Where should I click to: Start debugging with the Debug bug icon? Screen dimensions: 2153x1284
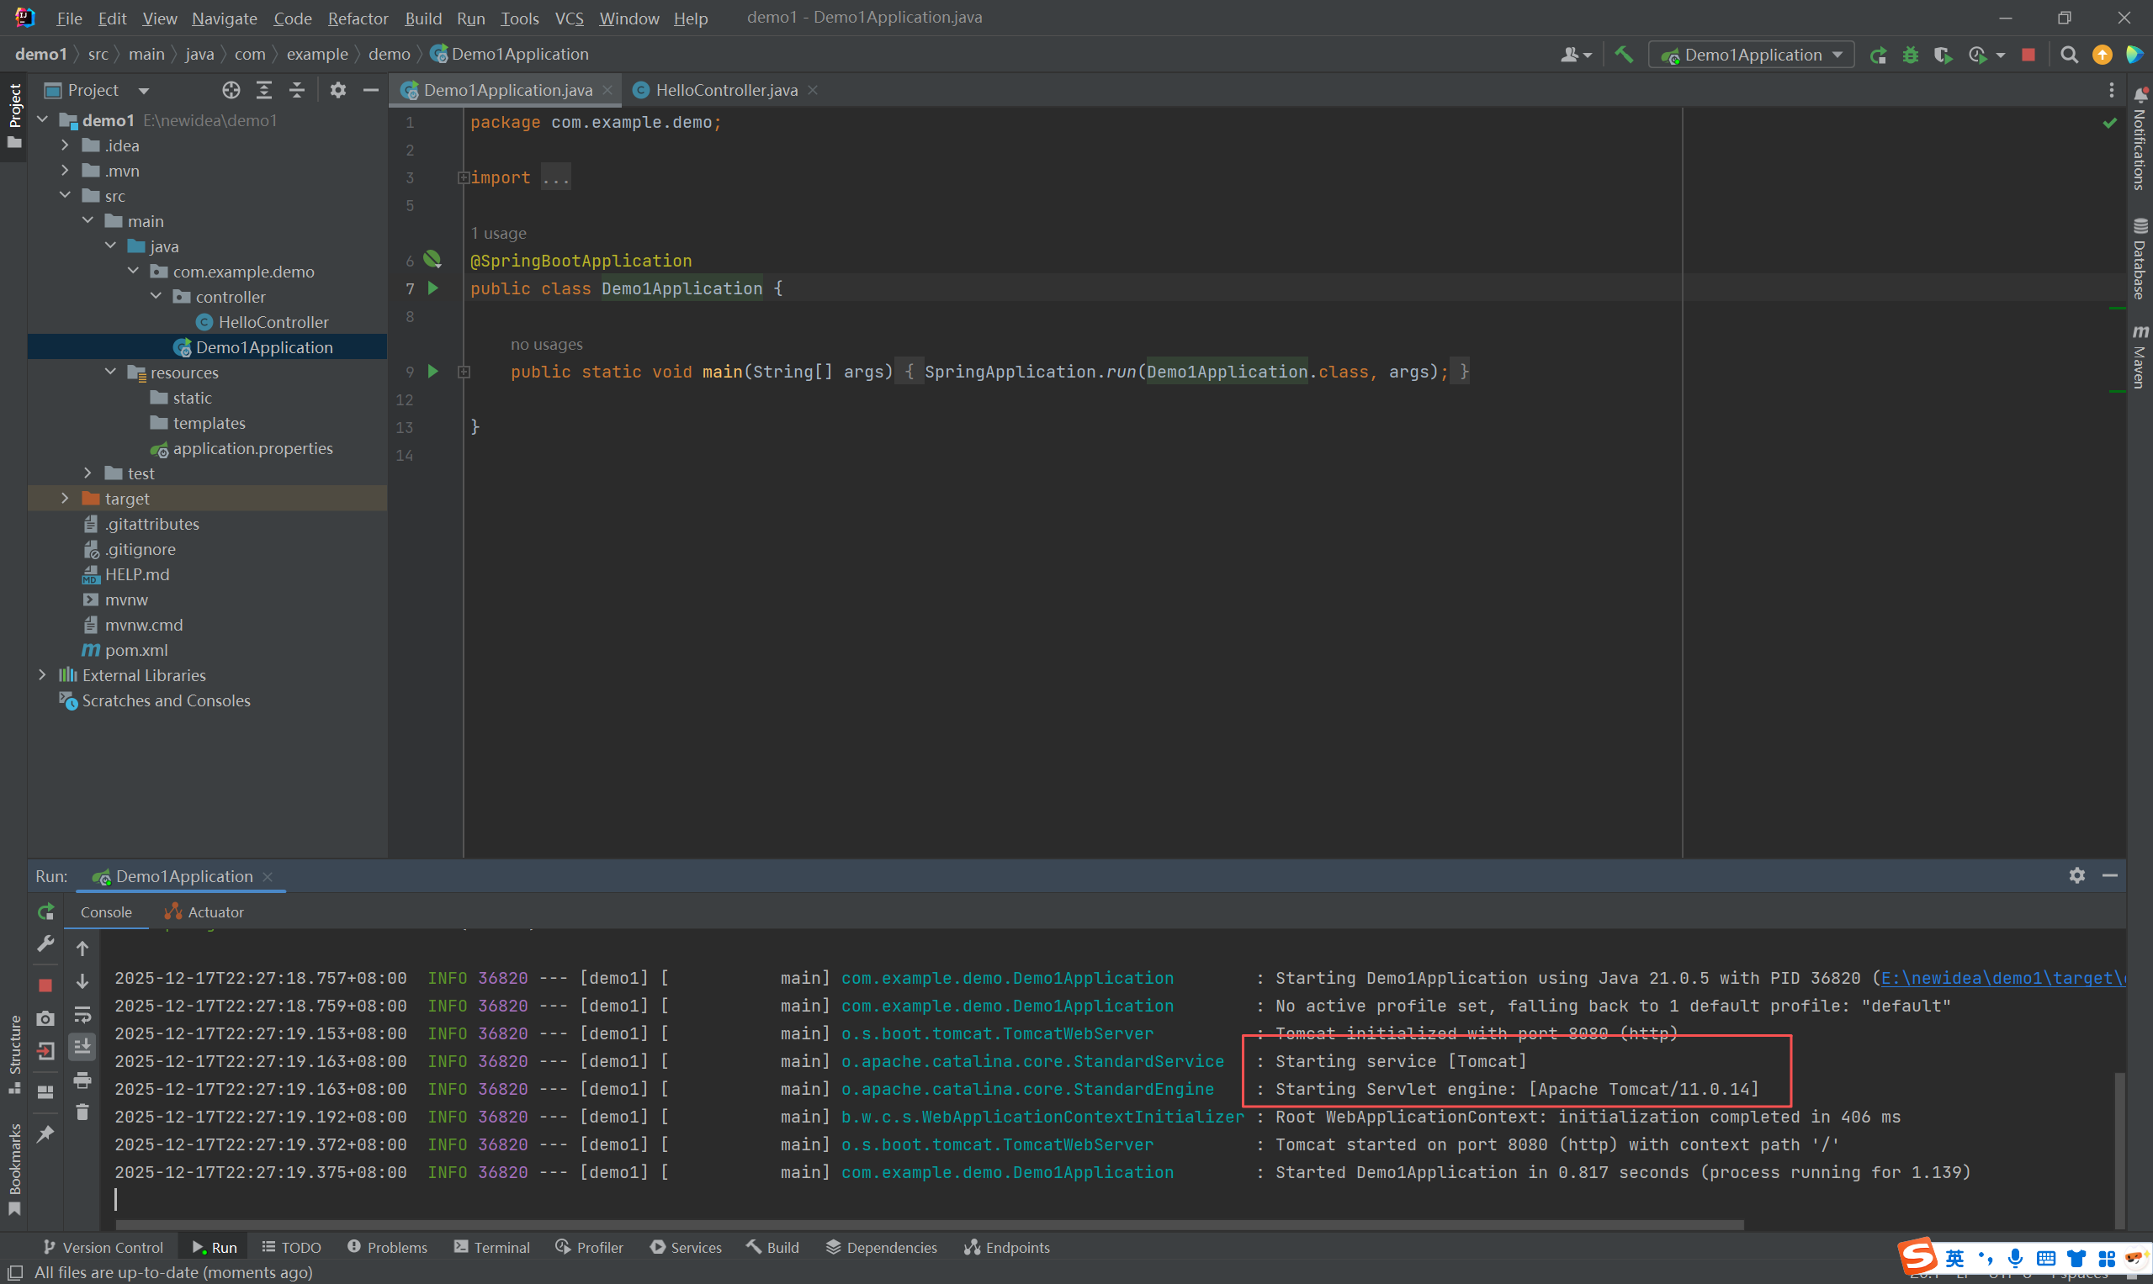[1910, 54]
